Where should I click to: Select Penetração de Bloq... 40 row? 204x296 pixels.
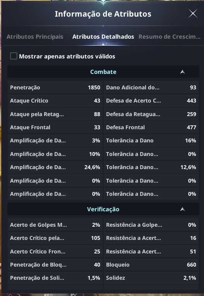(x=55, y=265)
